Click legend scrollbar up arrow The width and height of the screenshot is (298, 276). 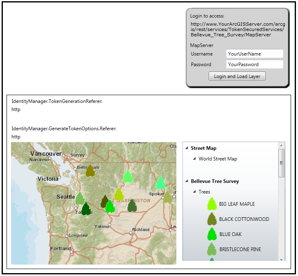[281, 145]
